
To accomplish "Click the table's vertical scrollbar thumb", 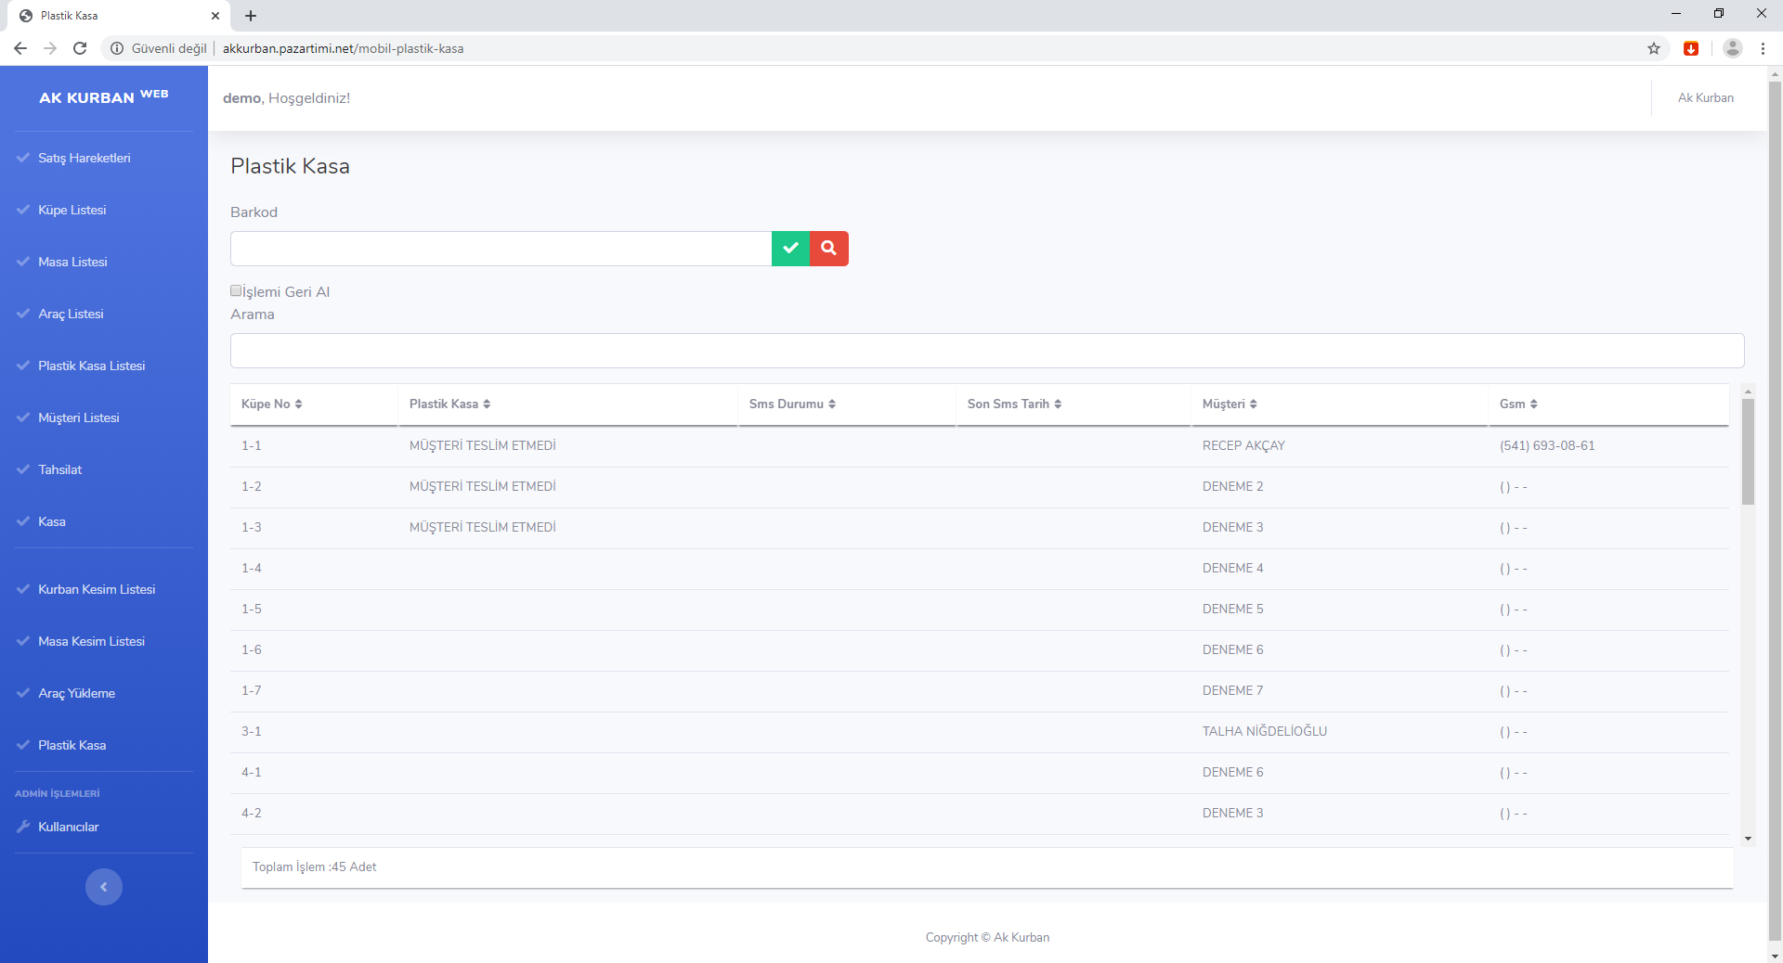I will click(1748, 452).
